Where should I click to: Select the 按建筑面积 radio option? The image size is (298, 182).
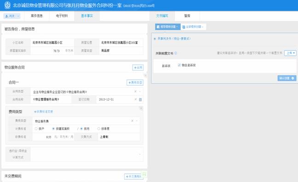point(53,129)
